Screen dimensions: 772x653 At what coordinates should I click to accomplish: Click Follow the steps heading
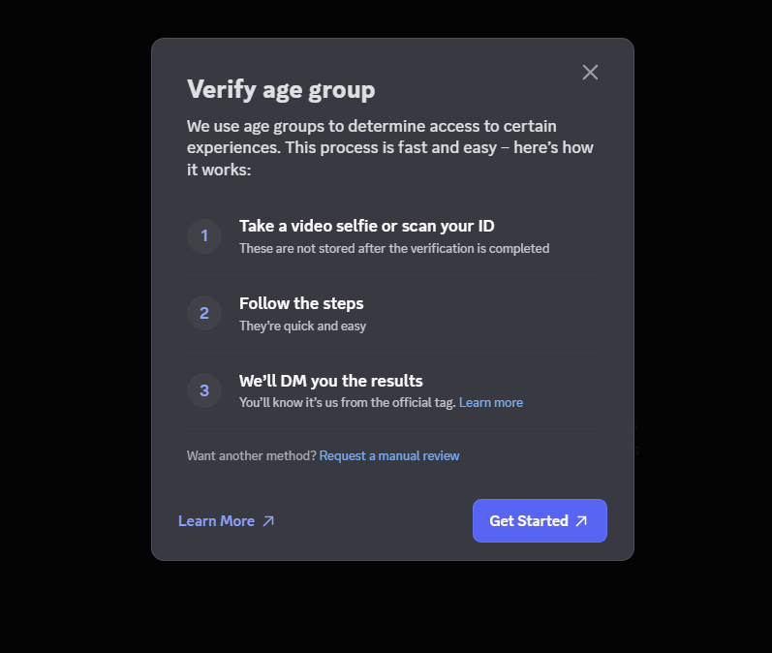[x=301, y=303]
